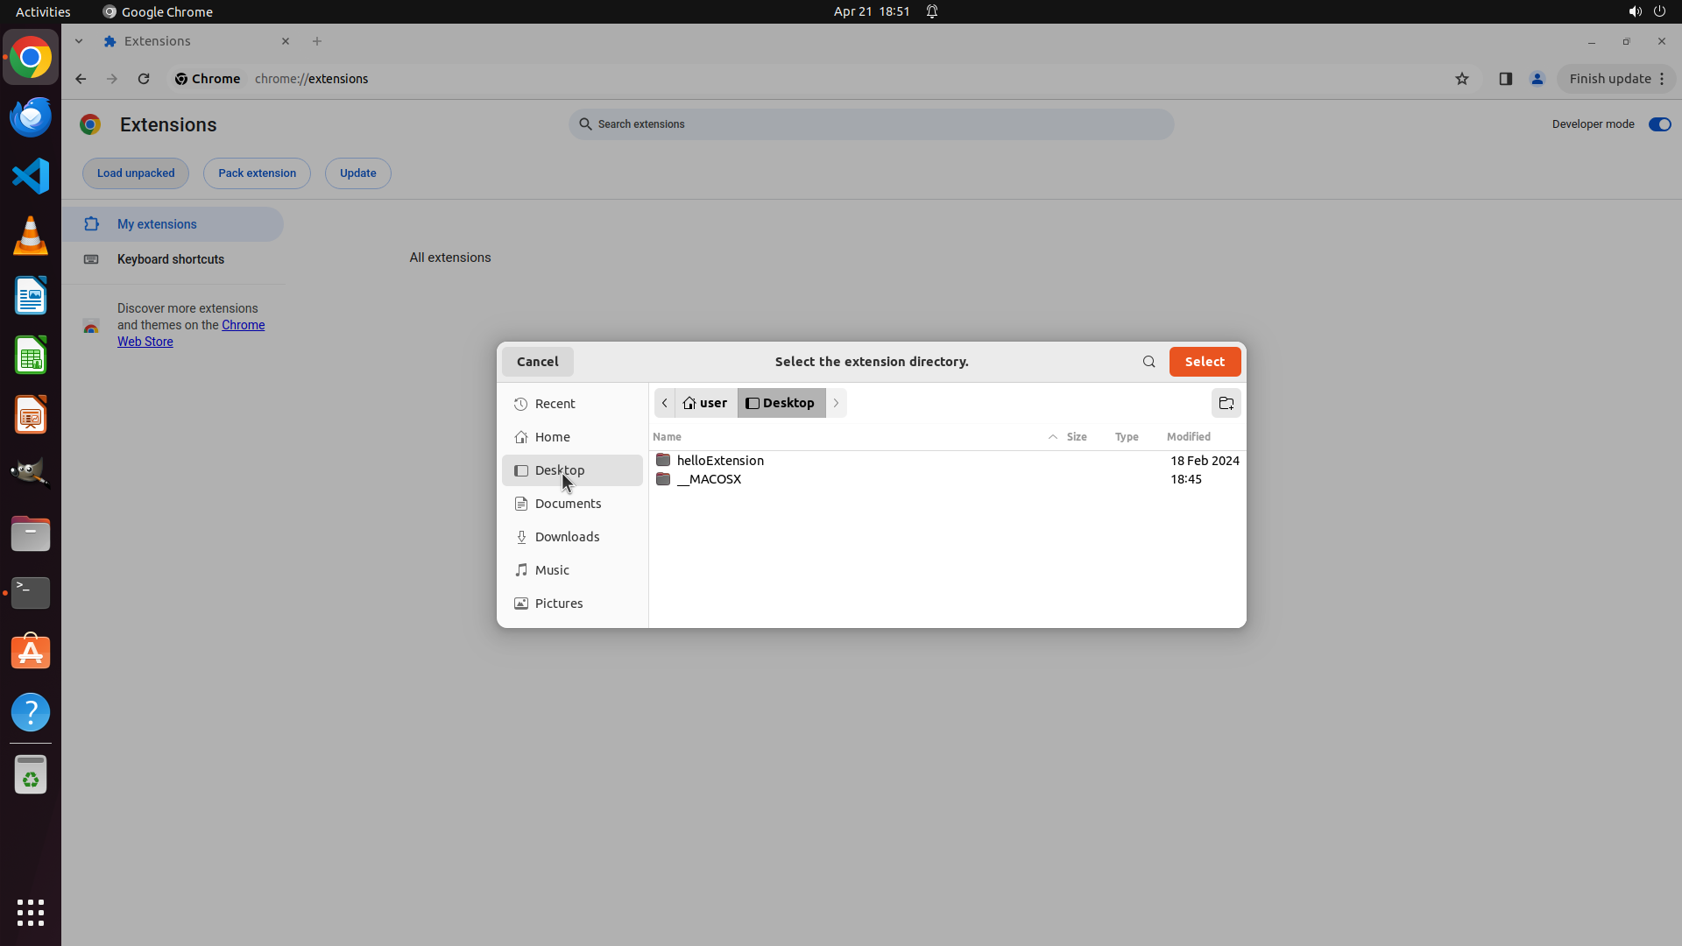Reload the extensions page
This screenshot has width=1682, height=946.
(144, 79)
